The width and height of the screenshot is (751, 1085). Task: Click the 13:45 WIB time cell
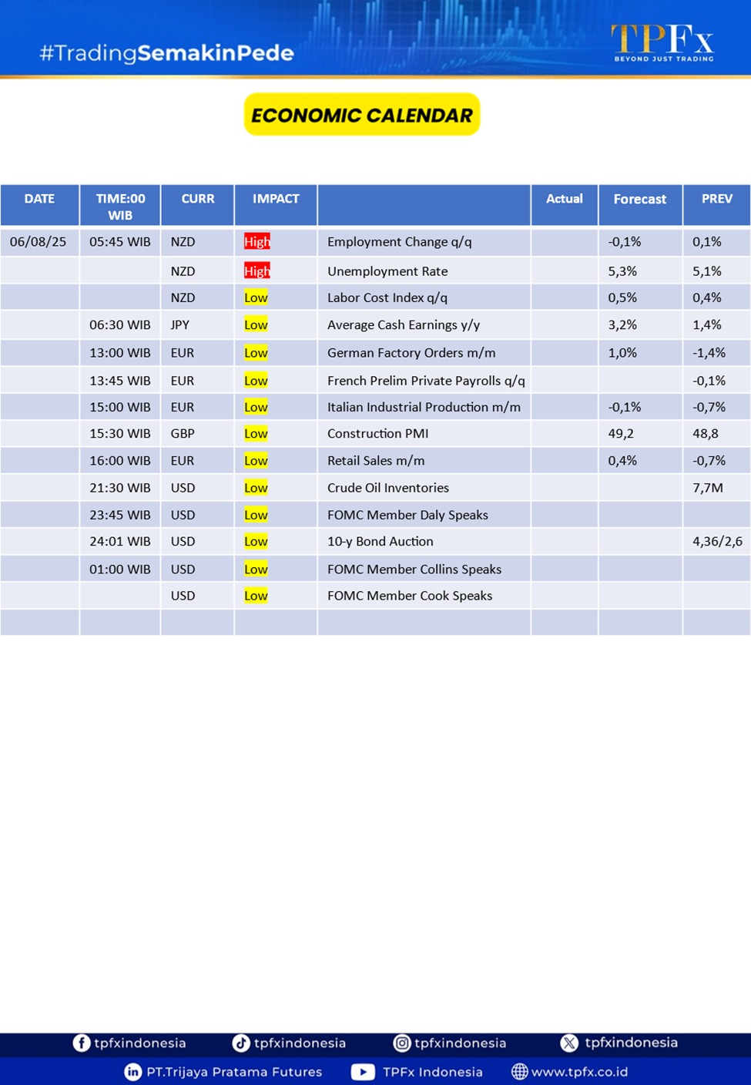click(120, 381)
